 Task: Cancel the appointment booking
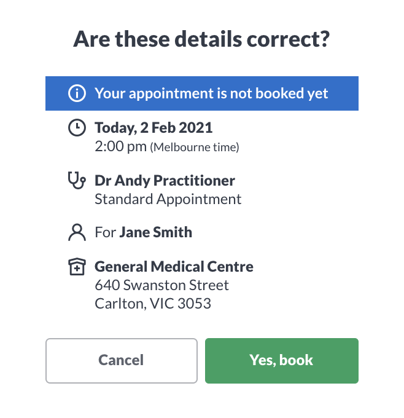click(122, 361)
